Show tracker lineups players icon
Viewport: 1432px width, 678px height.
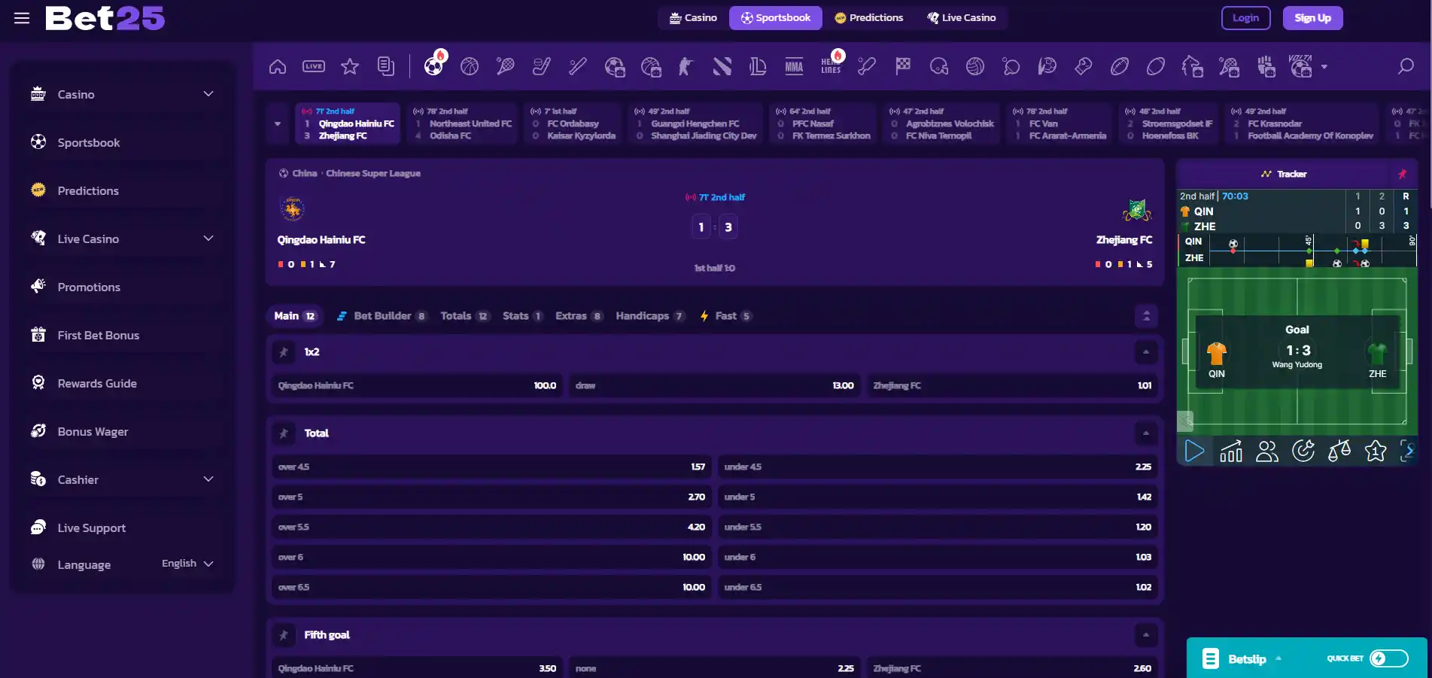click(x=1267, y=451)
